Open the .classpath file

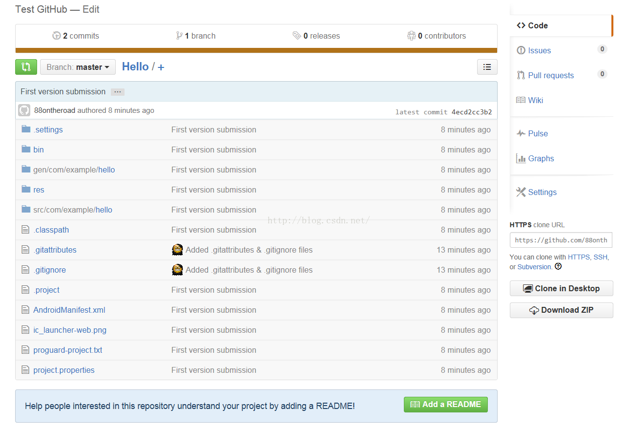click(x=51, y=230)
